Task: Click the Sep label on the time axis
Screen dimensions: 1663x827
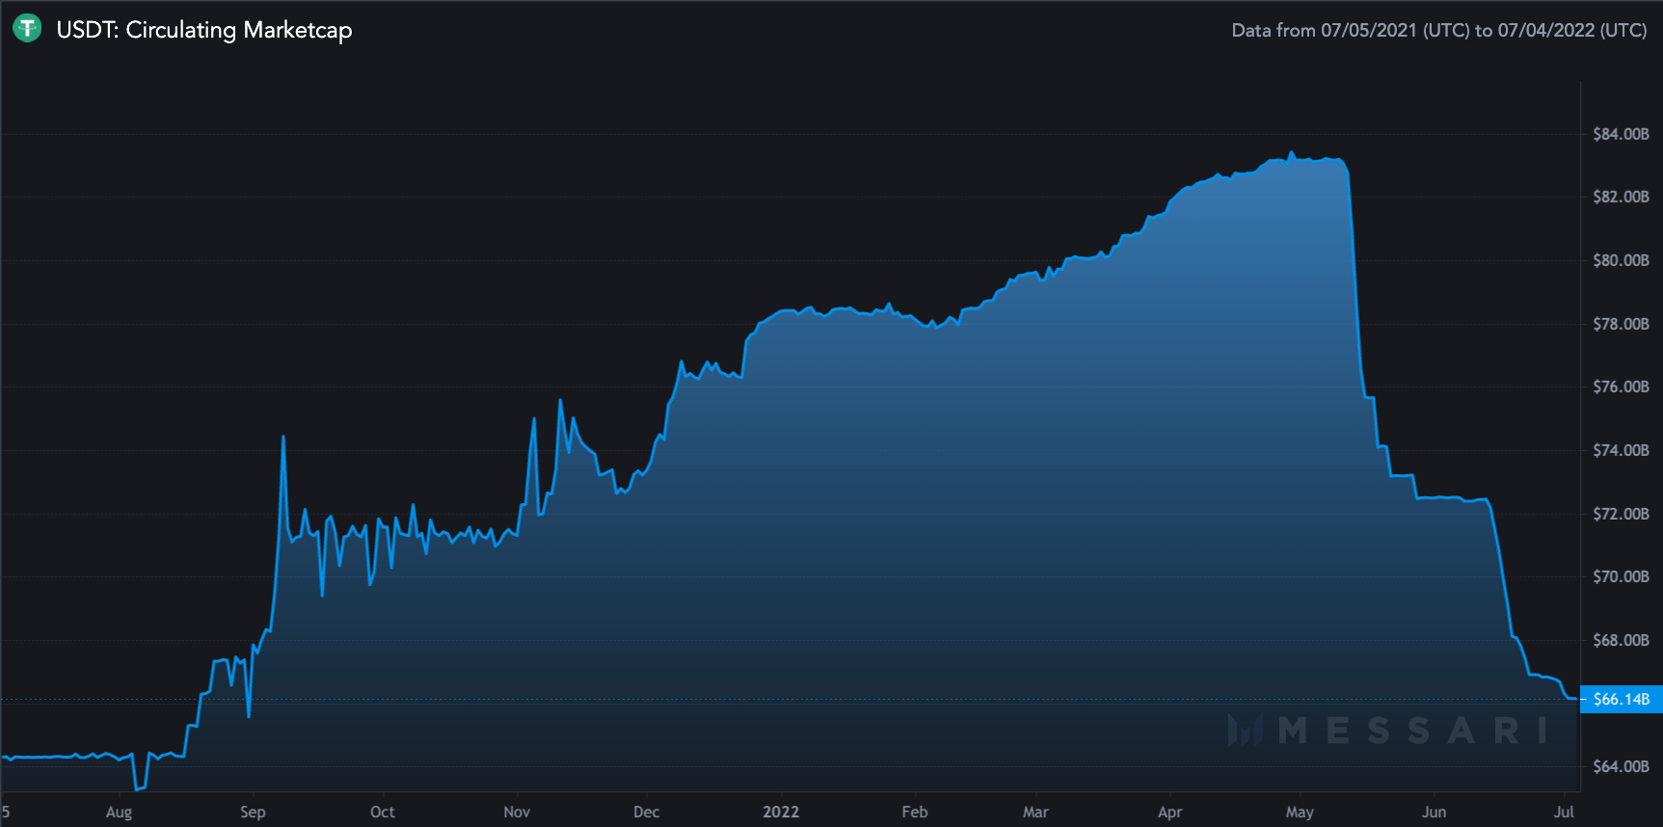Action: 253,812
